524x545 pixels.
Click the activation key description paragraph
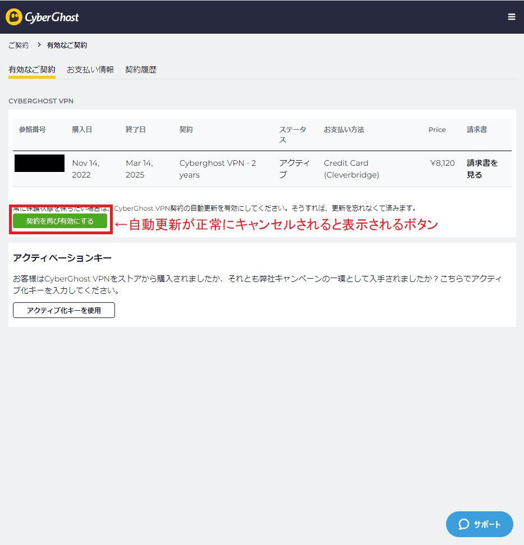[258, 284]
